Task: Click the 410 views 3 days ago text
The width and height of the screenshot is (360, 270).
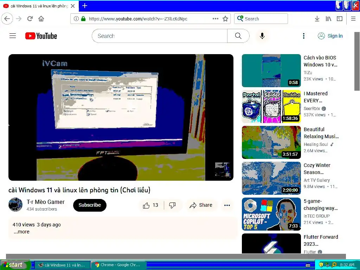Action: 37,225
